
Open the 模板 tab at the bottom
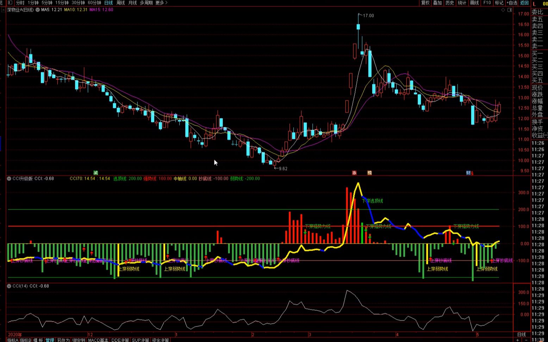pos(38,340)
